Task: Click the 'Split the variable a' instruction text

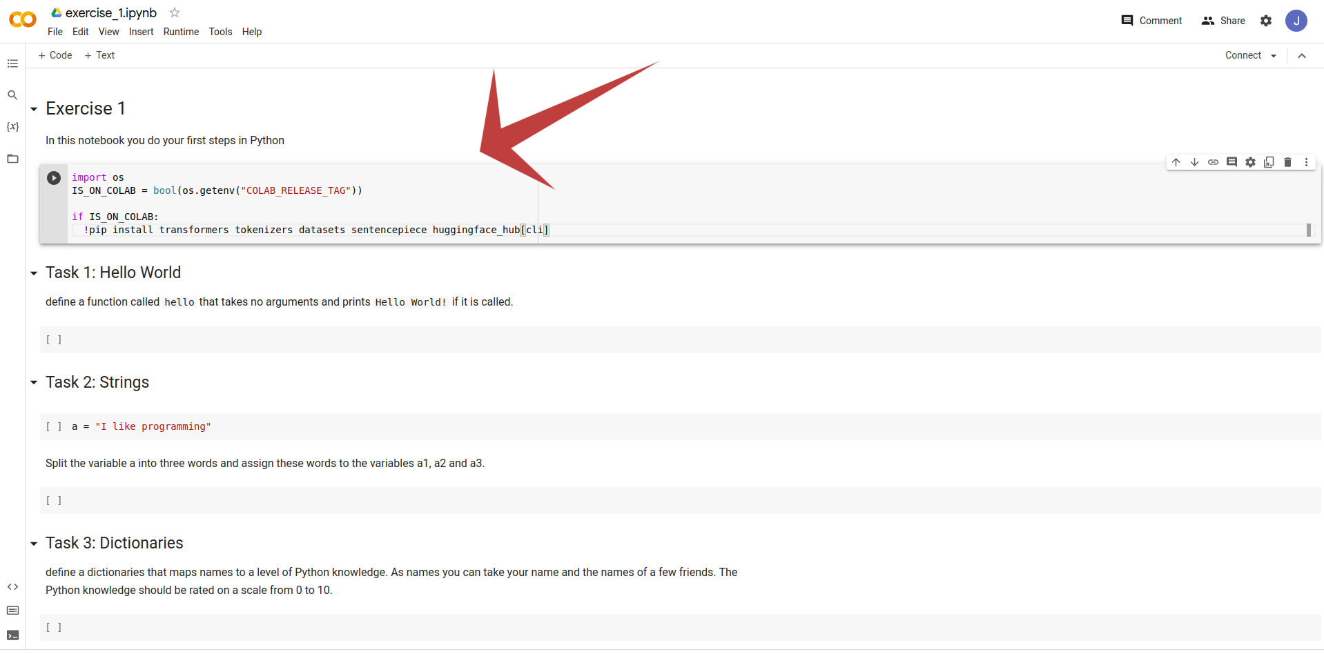Action: [x=265, y=463]
